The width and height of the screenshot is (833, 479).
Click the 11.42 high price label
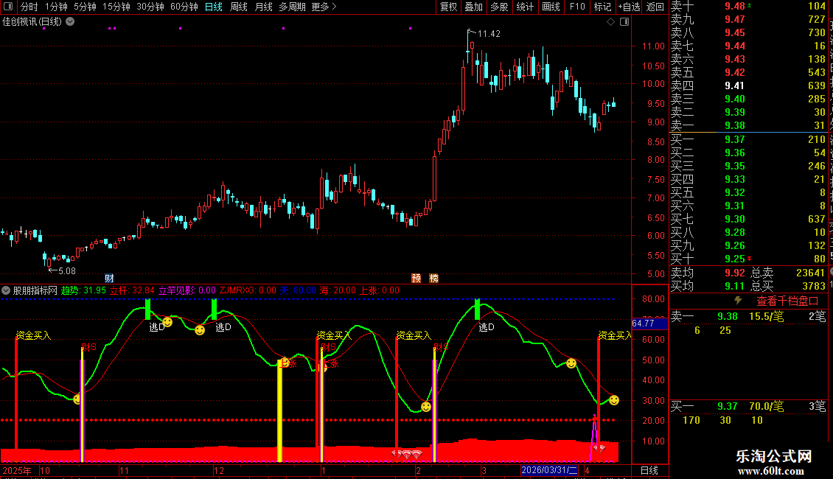pos(489,33)
